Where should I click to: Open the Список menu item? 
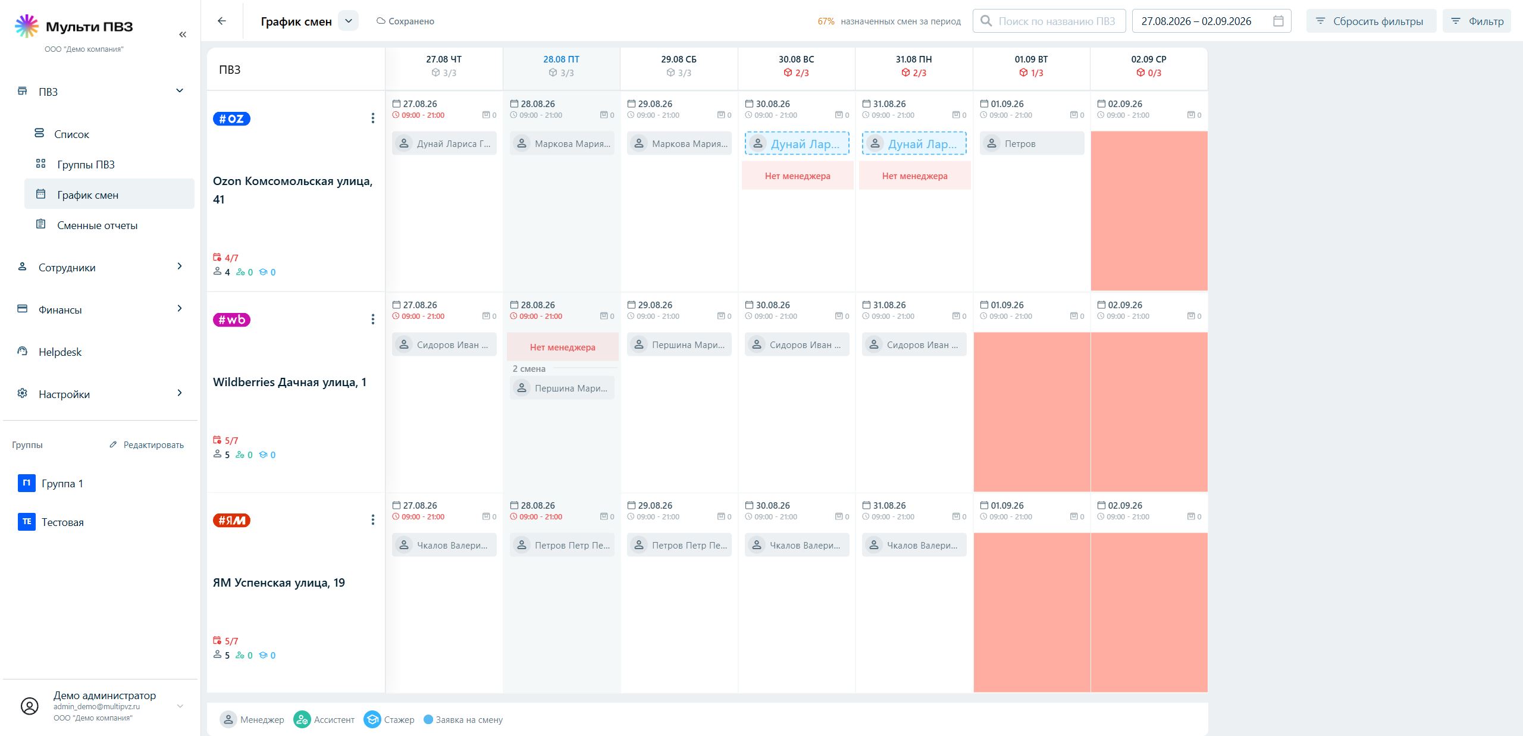[109, 134]
